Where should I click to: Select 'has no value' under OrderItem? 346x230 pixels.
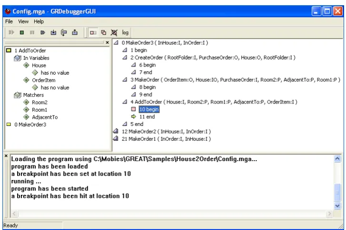pyautogui.click(x=55, y=87)
